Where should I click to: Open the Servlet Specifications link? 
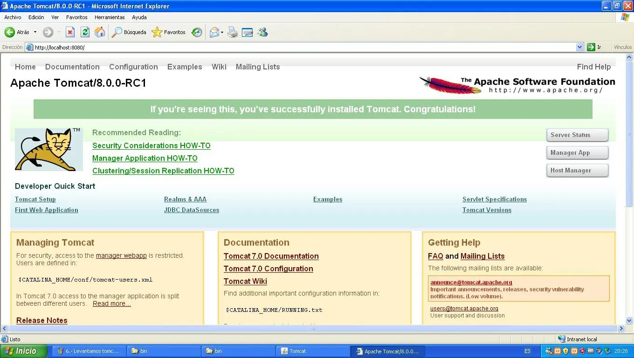pos(495,199)
